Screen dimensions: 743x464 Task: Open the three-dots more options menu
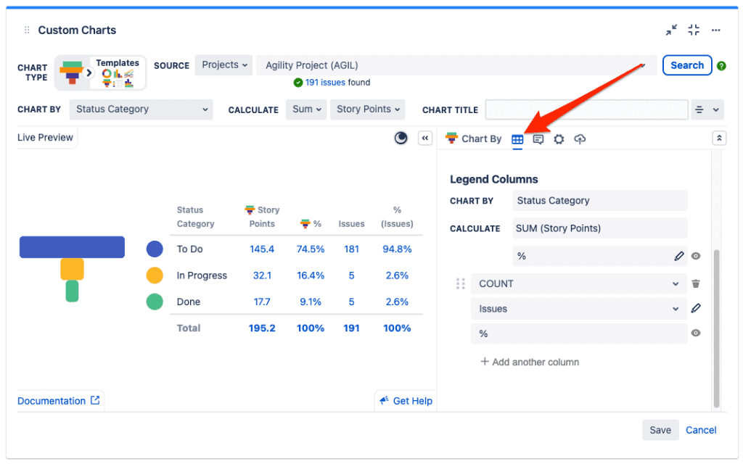click(716, 30)
